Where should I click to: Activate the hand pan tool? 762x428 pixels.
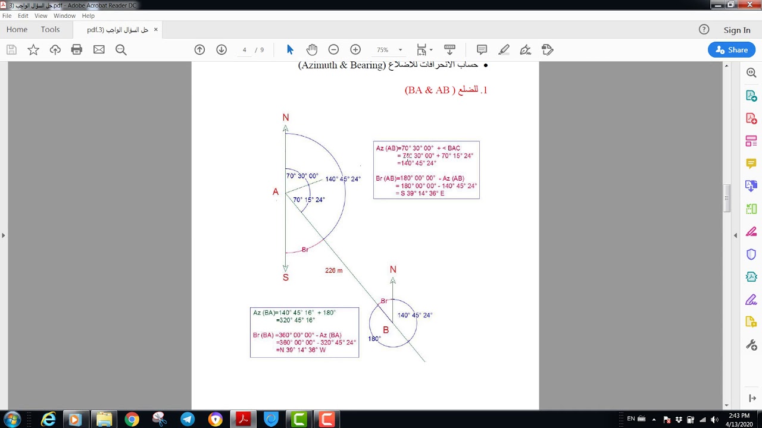pyautogui.click(x=312, y=50)
